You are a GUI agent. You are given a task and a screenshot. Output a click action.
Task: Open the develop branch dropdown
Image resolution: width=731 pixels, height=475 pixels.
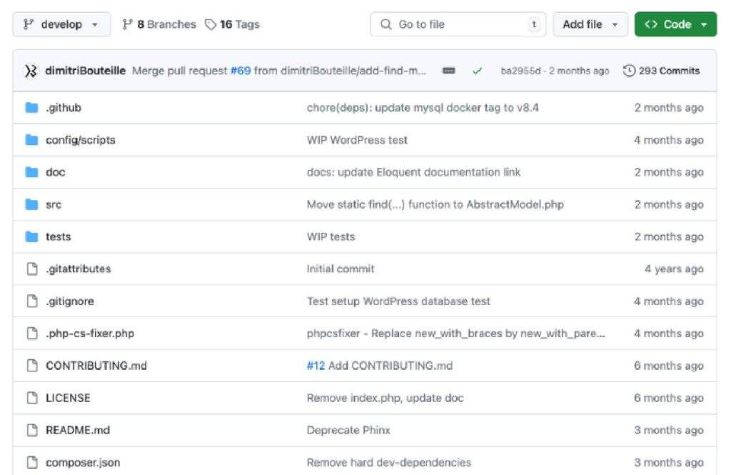(x=61, y=24)
